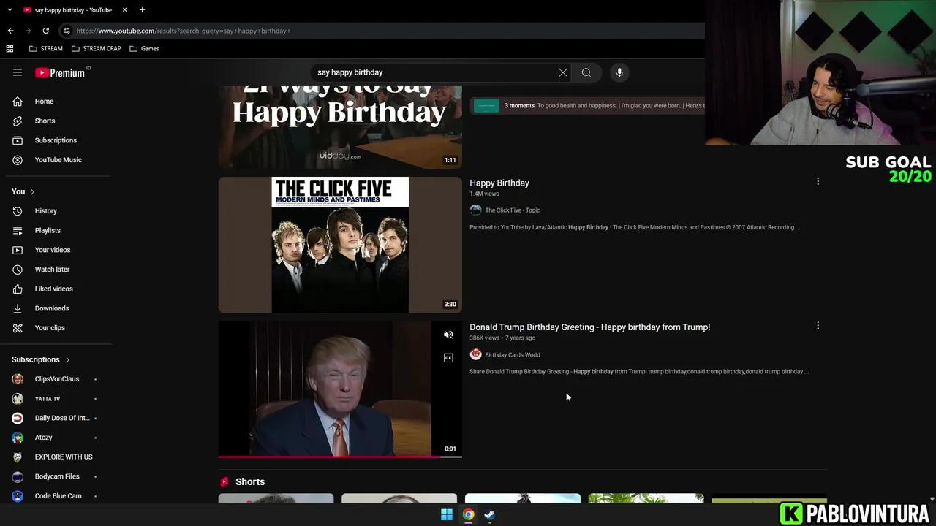Viewport: 936px width, 526px height.
Task: Open the ClipsVonClaus channel
Action: point(57,379)
